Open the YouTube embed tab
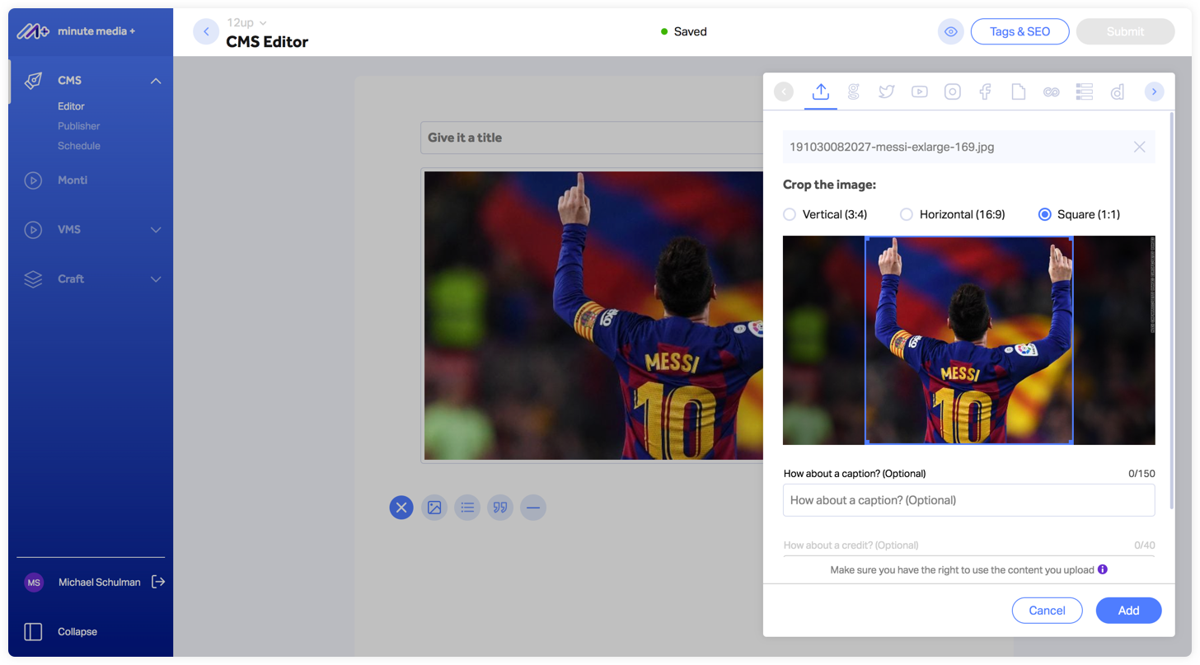This screenshot has width=1200, height=665. pyautogui.click(x=920, y=92)
